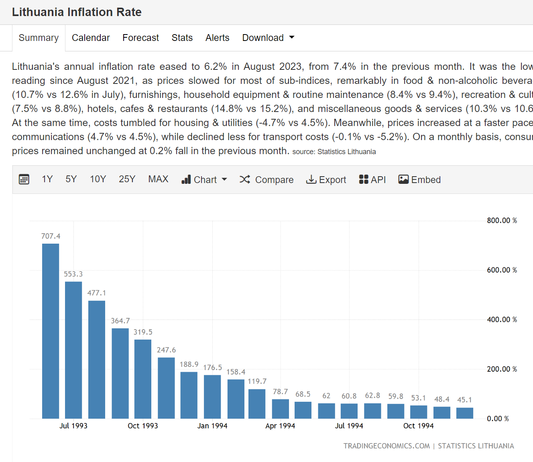Click the Apr 1994 axis label

280,426
